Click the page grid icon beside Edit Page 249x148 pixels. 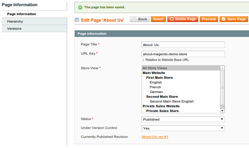coord(77,20)
